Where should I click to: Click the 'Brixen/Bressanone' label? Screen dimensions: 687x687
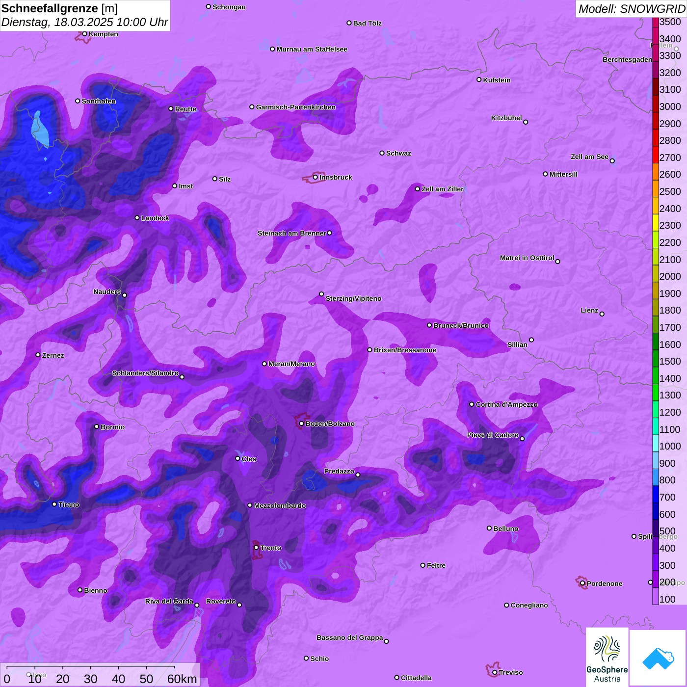tap(405, 350)
